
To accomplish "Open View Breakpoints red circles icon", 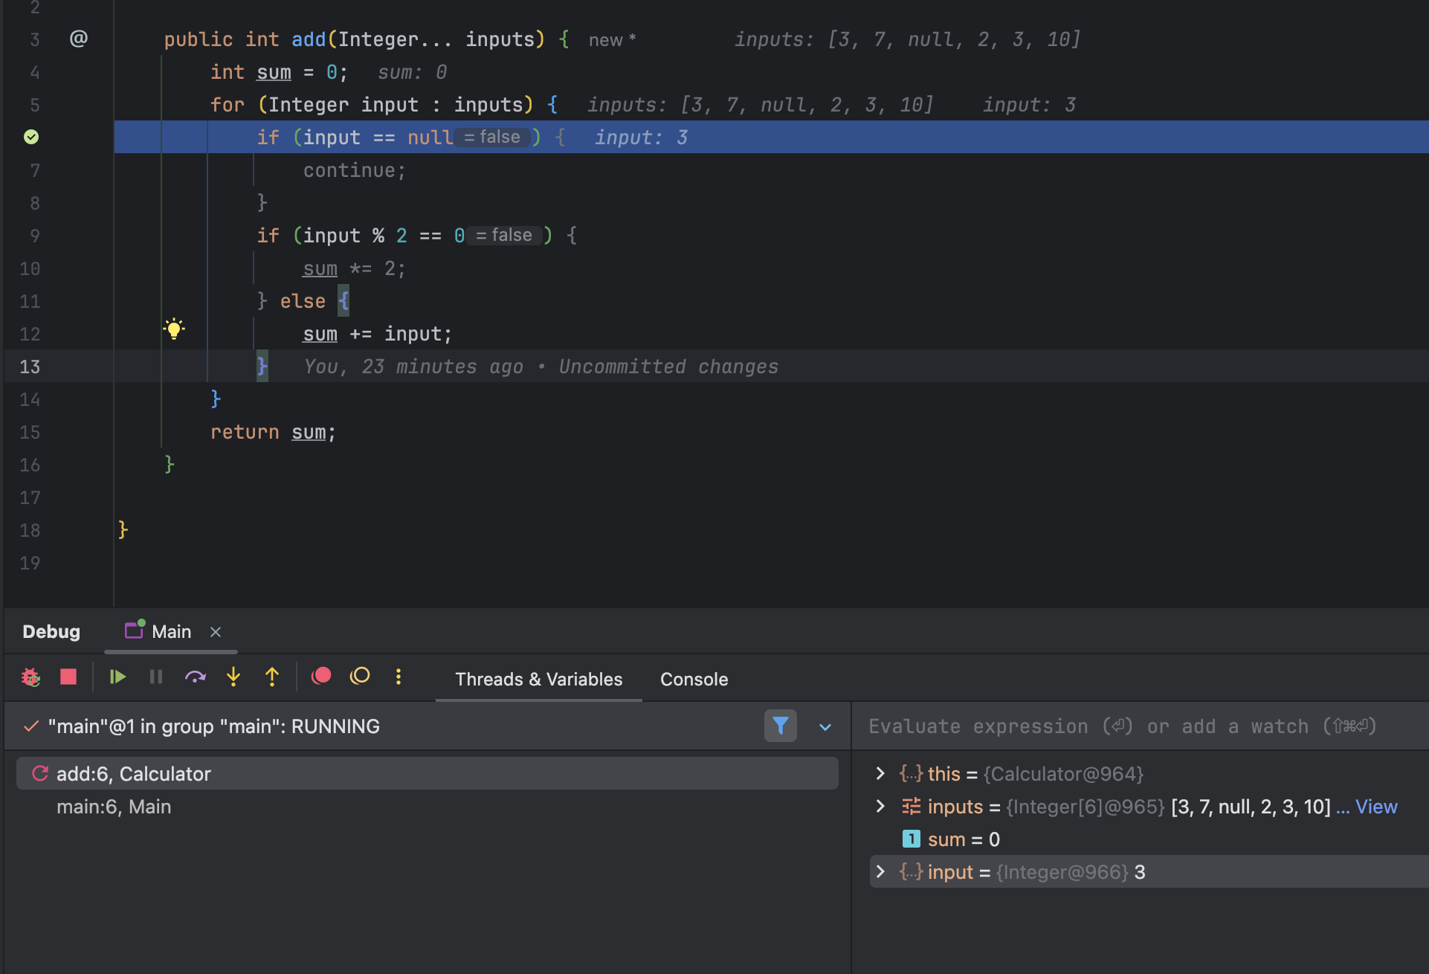I will point(321,676).
